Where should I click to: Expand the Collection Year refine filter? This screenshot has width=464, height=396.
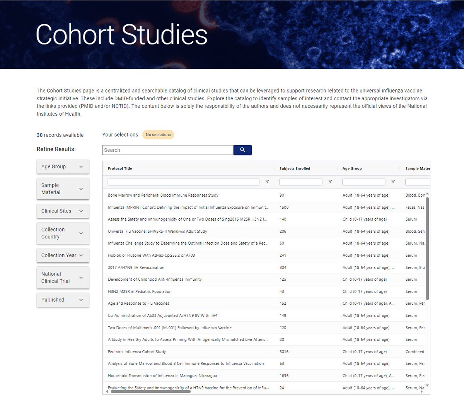(x=63, y=255)
